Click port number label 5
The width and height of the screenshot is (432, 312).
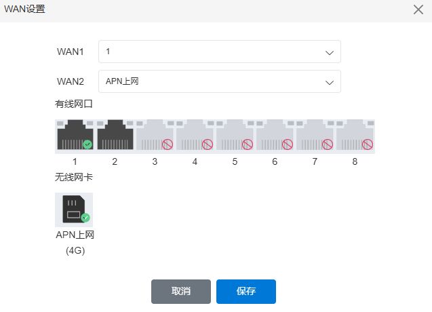[x=235, y=161]
